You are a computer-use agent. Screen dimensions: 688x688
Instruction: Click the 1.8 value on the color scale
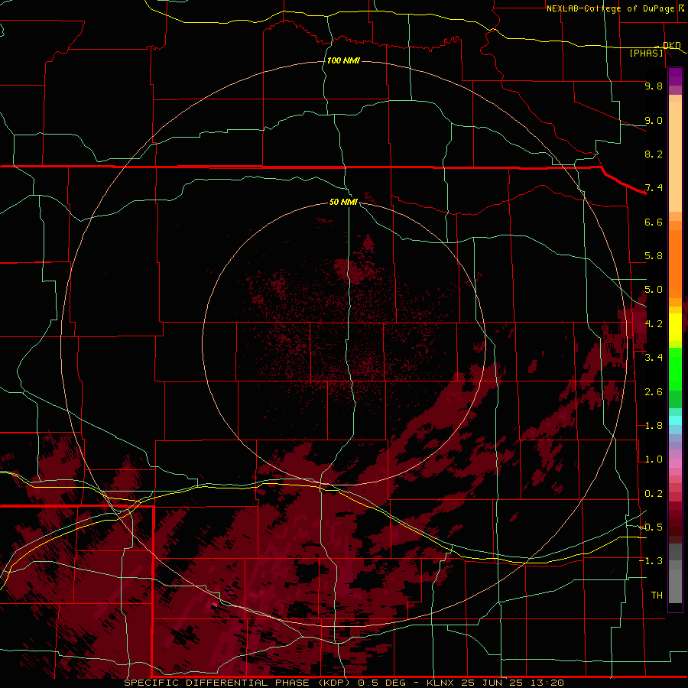coord(654,426)
